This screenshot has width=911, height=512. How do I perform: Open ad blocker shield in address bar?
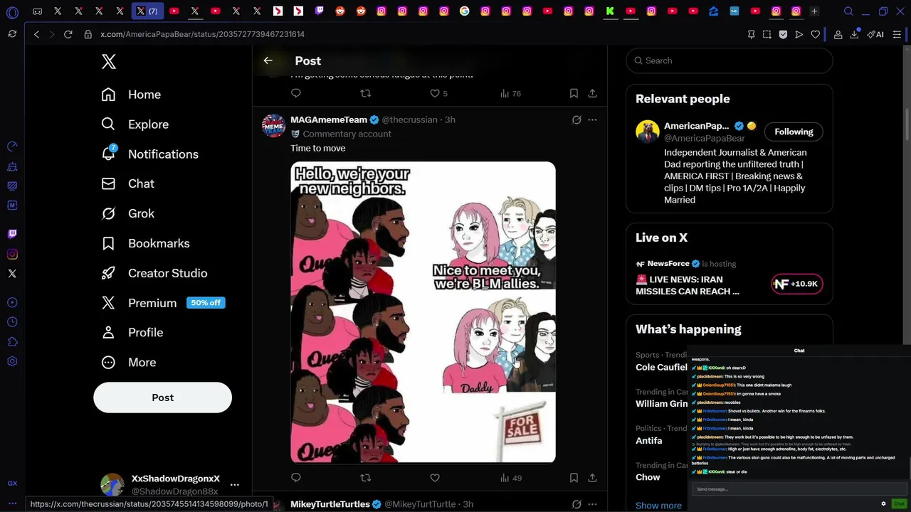[783, 34]
